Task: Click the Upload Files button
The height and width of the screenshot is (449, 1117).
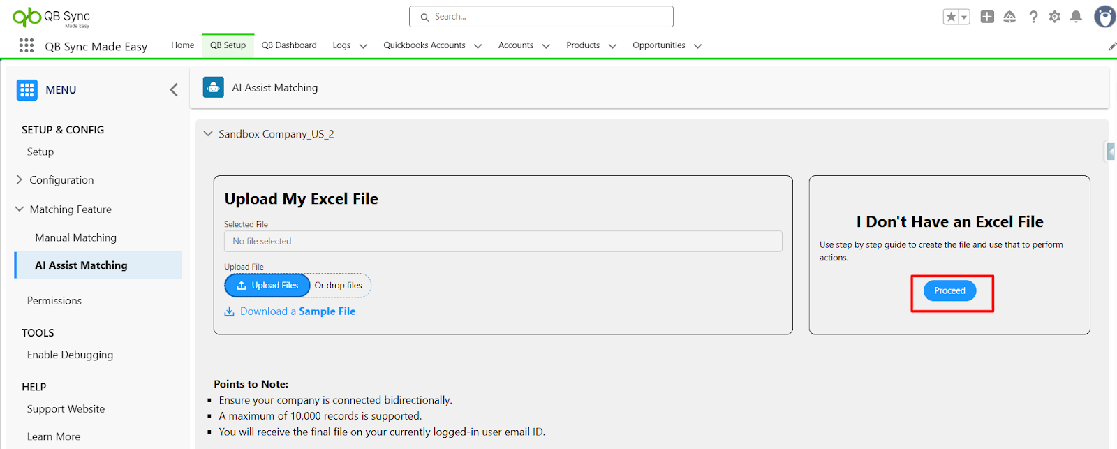Action: pyautogui.click(x=267, y=285)
